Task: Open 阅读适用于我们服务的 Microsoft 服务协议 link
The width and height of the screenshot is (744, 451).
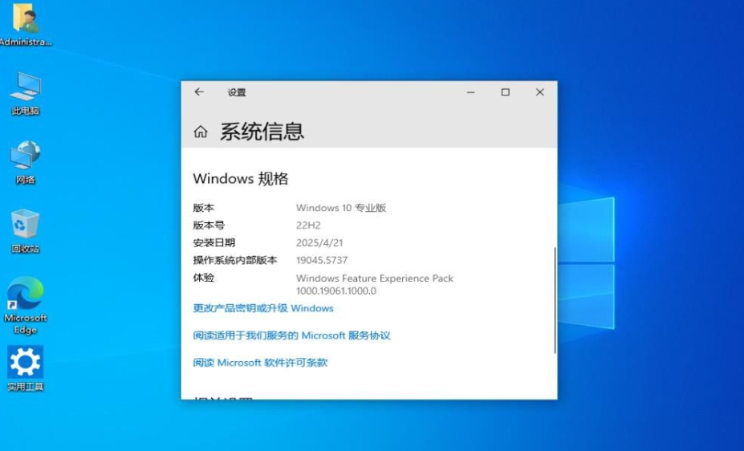Action: [291, 335]
